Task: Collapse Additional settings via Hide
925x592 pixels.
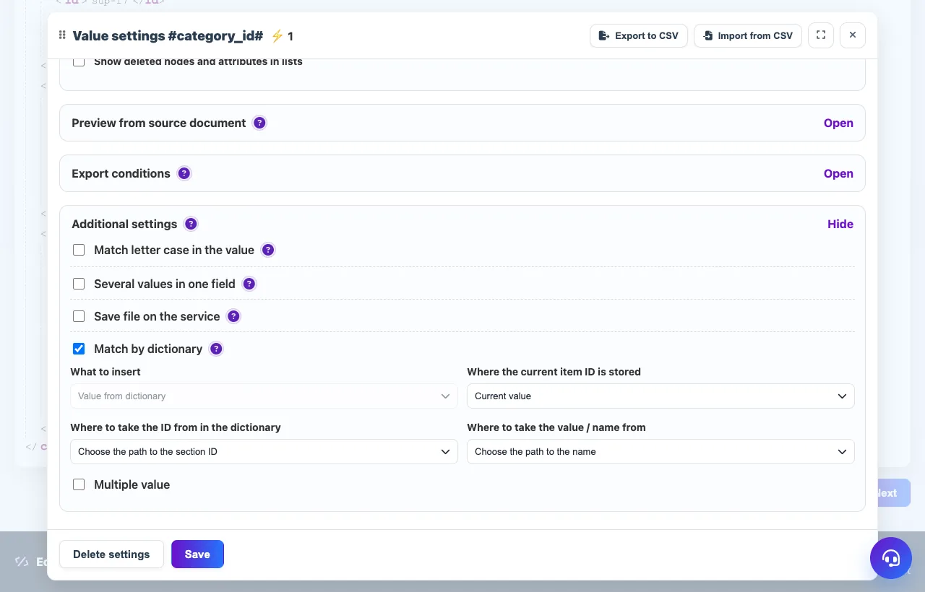Action: pos(840,224)
